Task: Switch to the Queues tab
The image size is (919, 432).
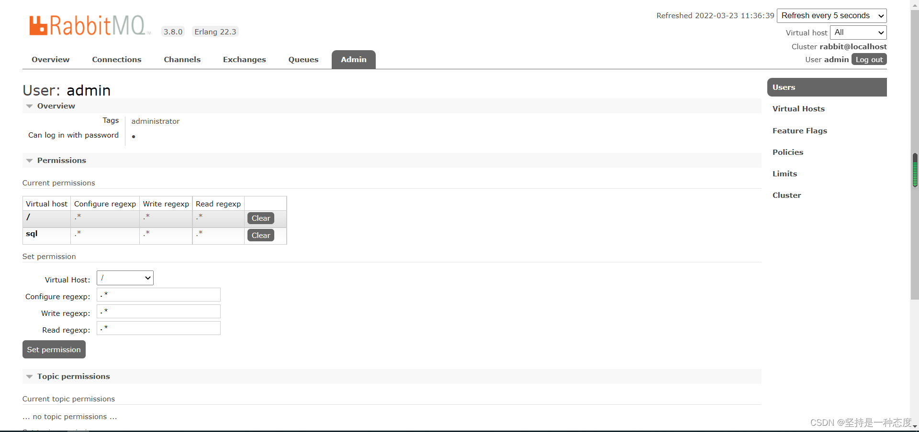Action: pyautogui.click(x=303, y=59)
